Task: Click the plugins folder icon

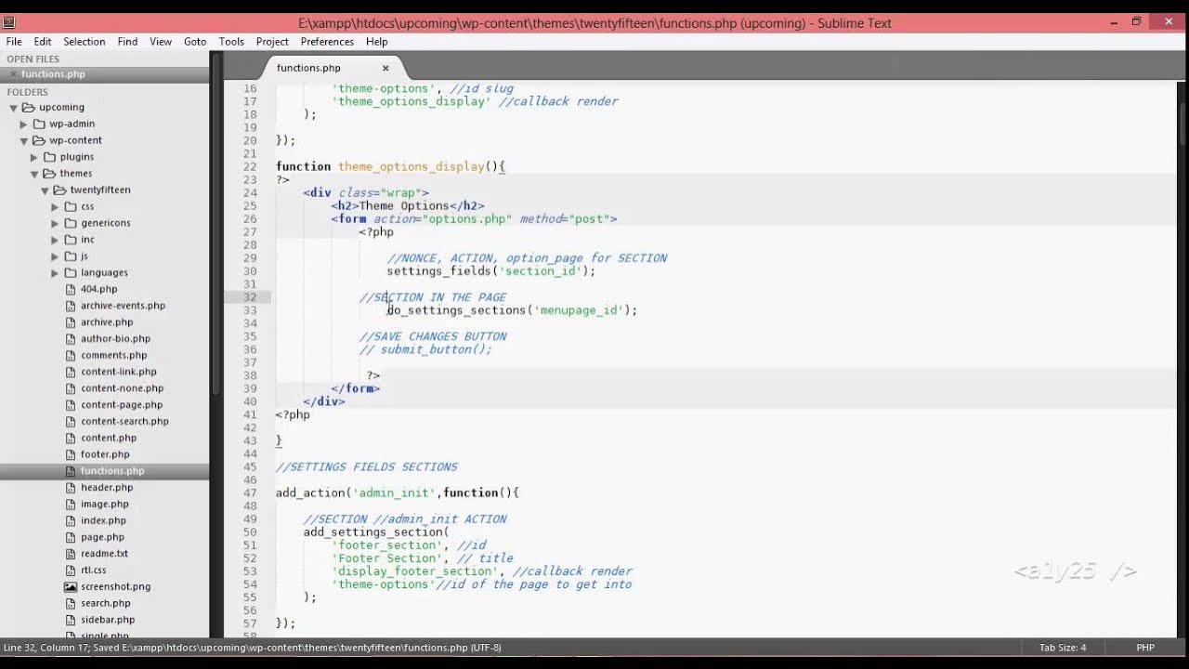Action: pos(49,157)
